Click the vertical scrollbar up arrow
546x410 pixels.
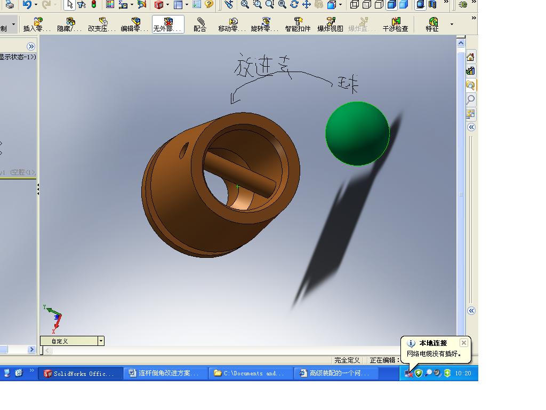pyautogui.click(x=461, y=43)
